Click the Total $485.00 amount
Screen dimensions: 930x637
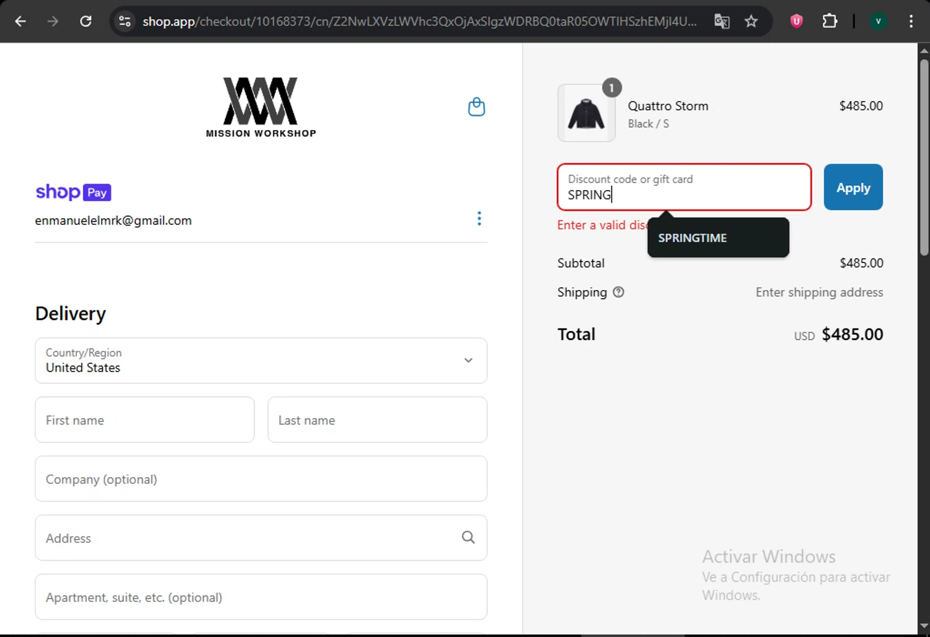click(852, 335)
